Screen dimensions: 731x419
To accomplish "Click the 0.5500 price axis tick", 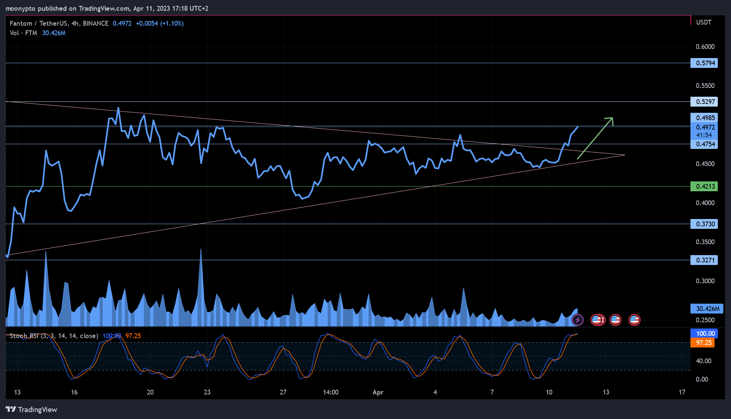I will tap(705, 86).
